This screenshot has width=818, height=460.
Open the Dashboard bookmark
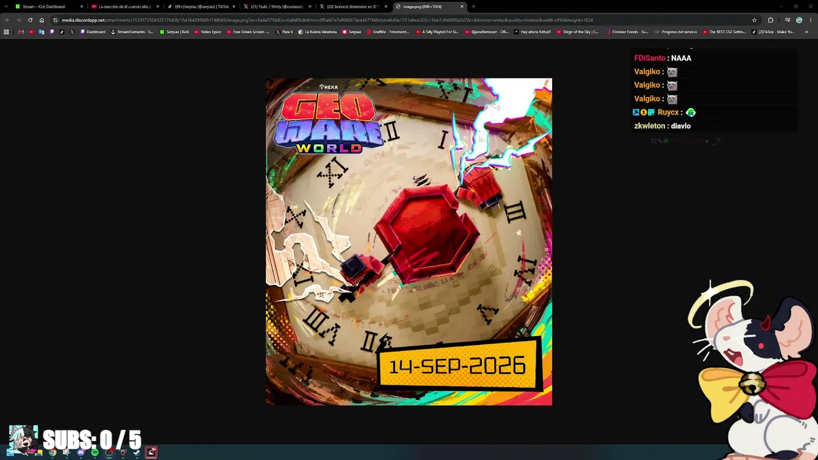[x=93, y=32]
